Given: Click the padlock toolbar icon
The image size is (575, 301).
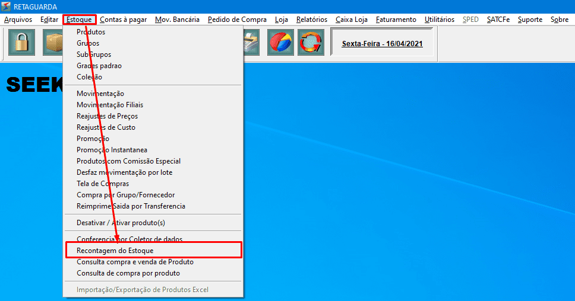Looking at the screenshot, I should pyautogui.click(x=21, y=43).
